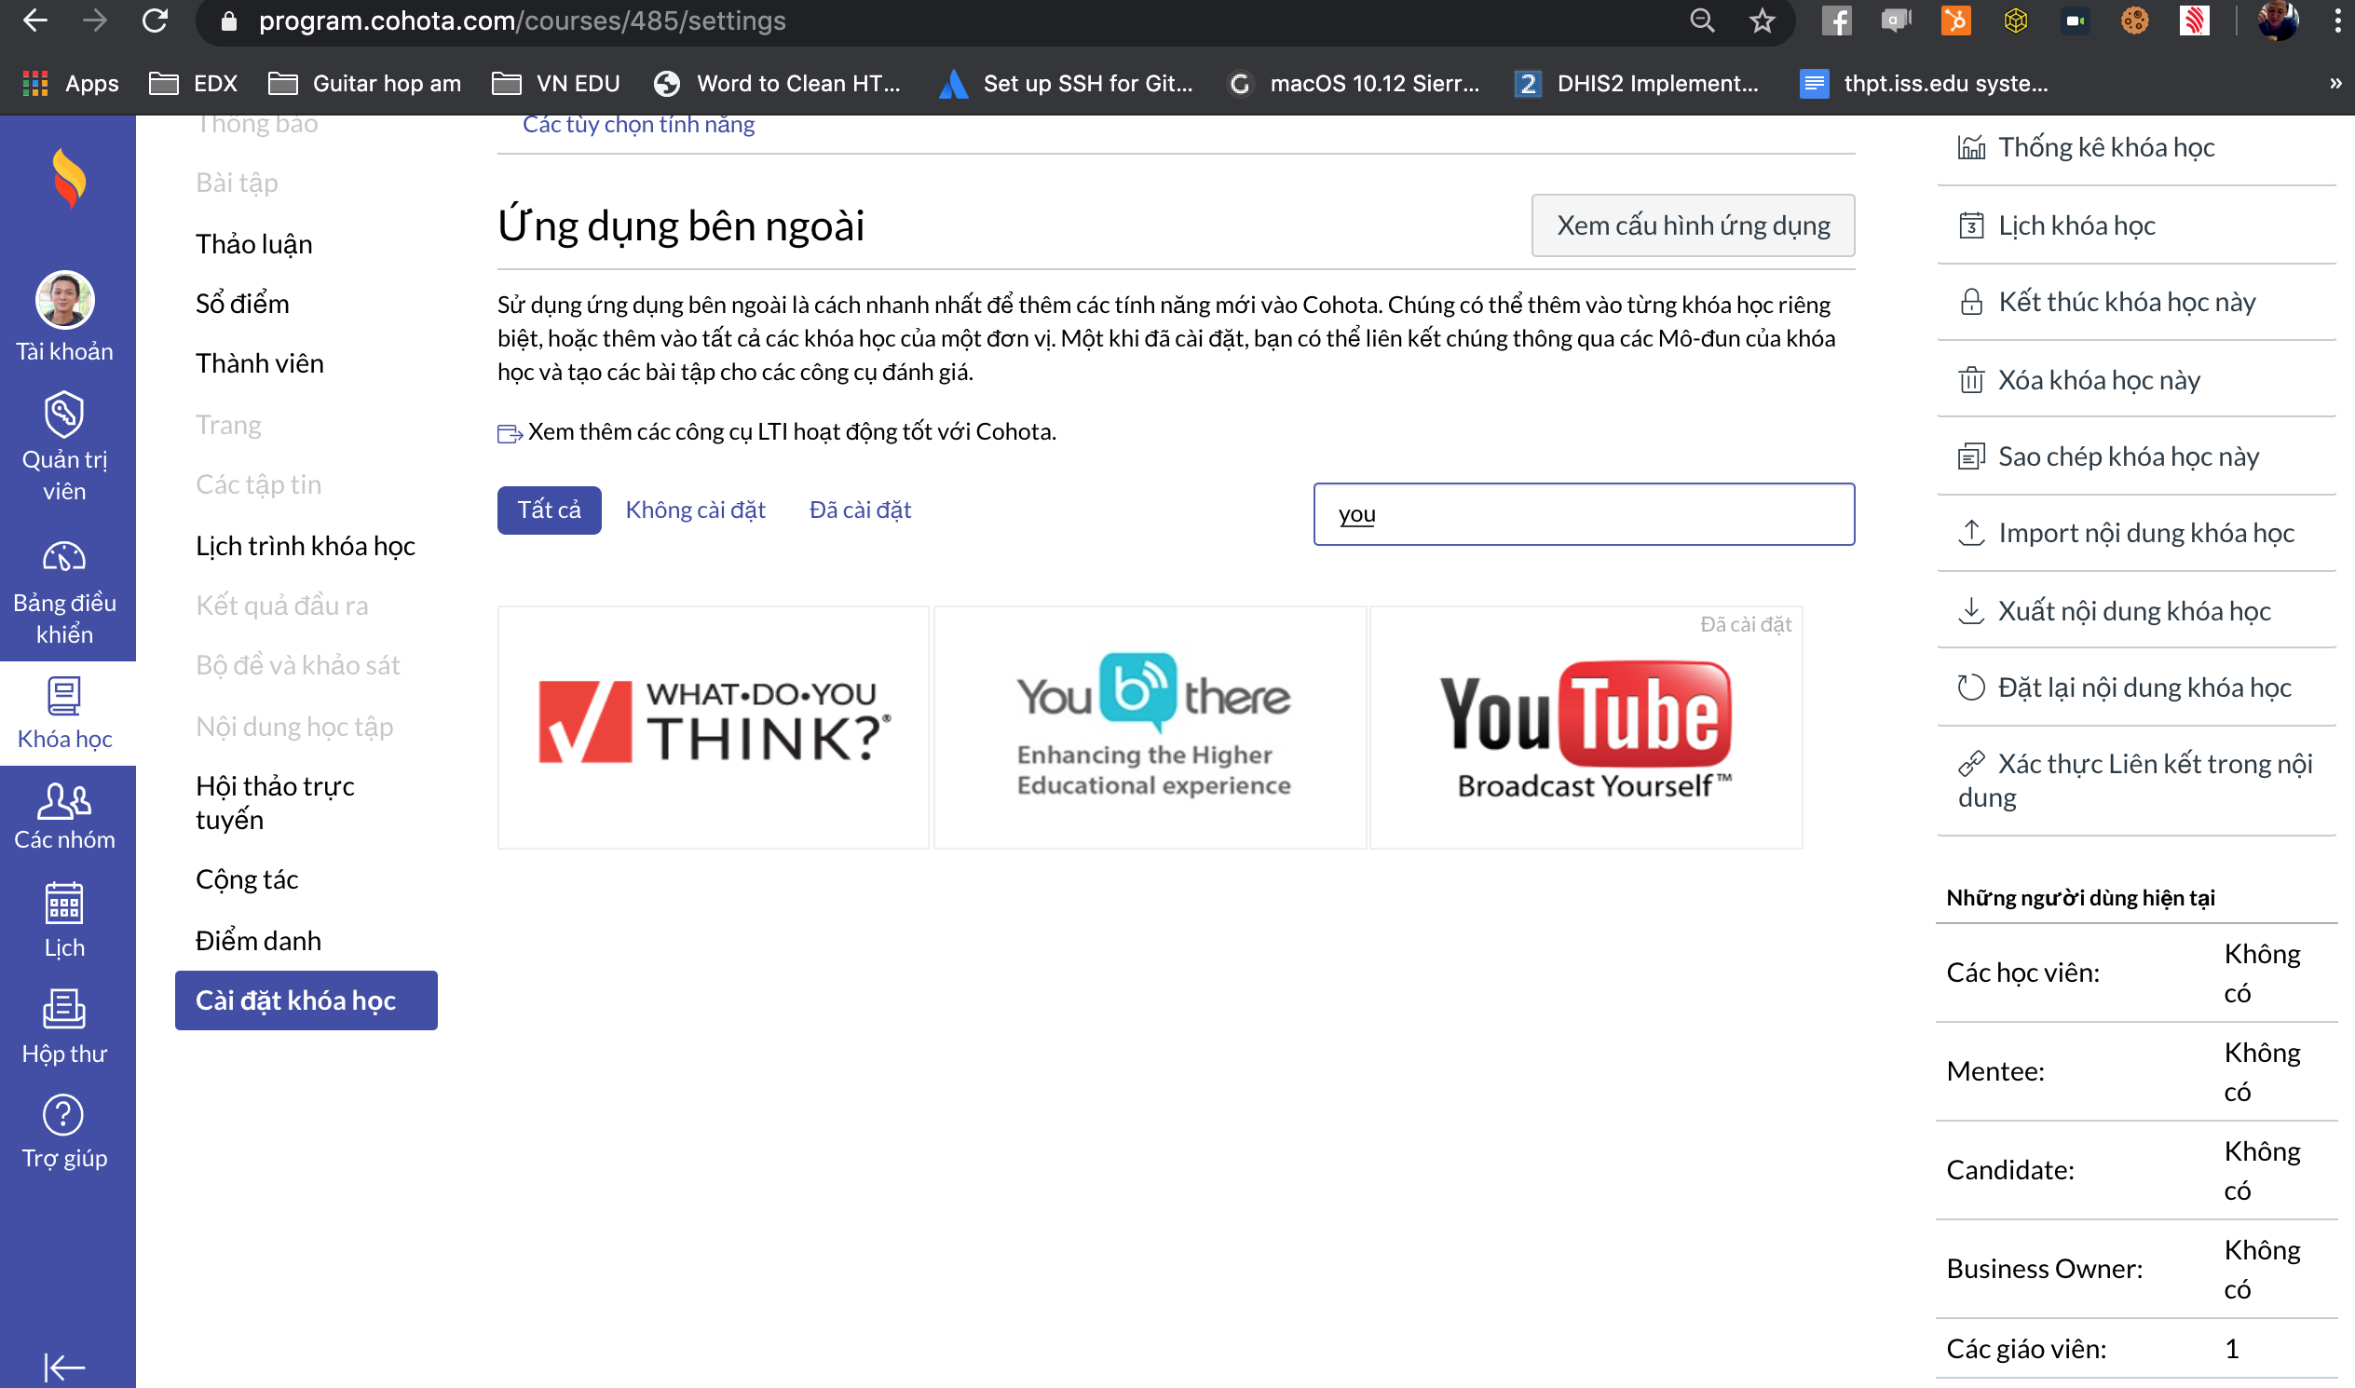Focus the app search field containing 'you'

pos(1584,513)
